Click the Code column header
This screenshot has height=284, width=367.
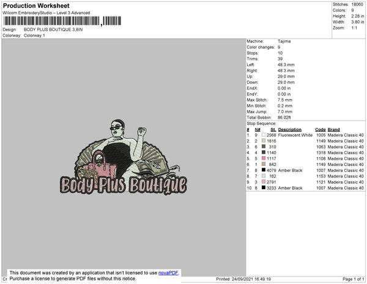(x=321, y=130)
